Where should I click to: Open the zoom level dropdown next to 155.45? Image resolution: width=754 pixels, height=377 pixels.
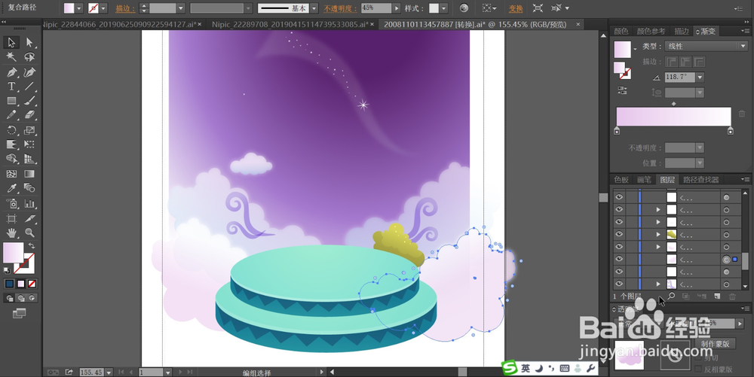pyautogui.click(x=109, y=372)
